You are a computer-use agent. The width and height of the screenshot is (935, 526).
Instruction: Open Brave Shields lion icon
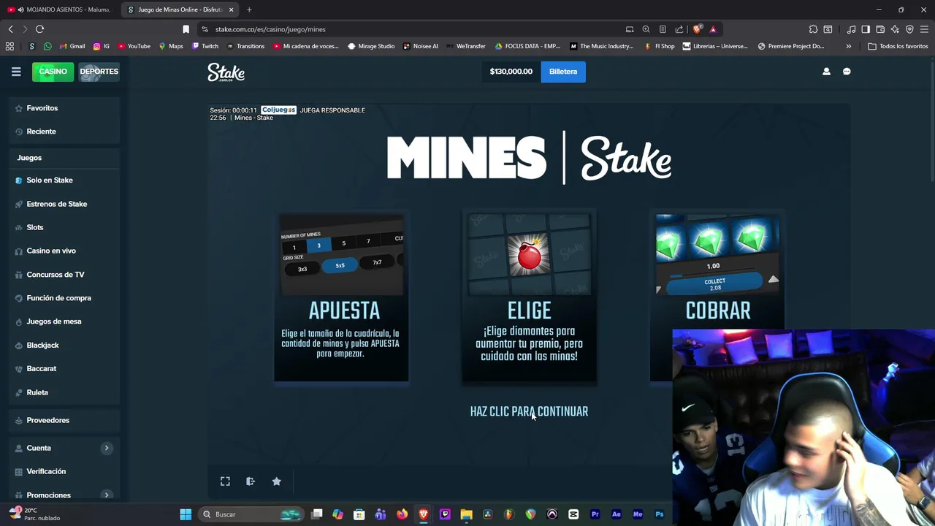[x=698, y=29]
